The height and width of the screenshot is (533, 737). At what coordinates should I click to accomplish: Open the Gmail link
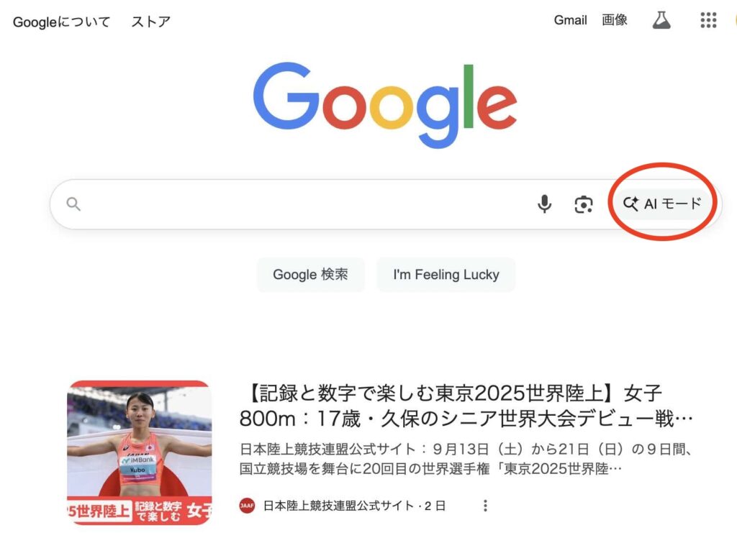tap(570, 20)
